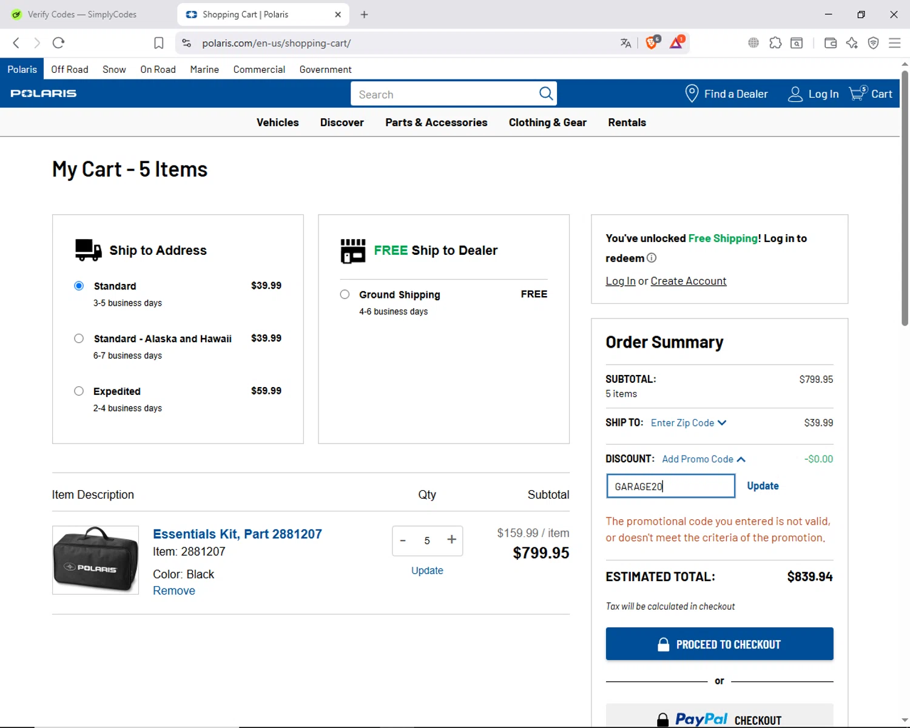Open Essentials Kit, Part 2881207 link
910x728 pixels.
[x=237, y=534]
